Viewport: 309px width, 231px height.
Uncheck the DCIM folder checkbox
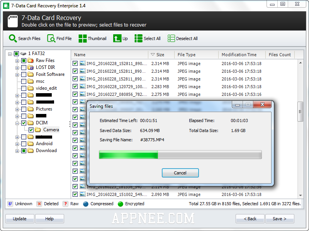coord(24,123)
